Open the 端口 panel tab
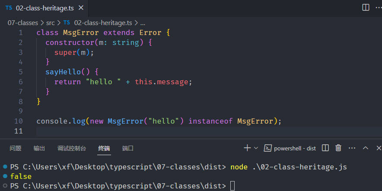Image resolution: width=382 pixels, height=191 pixels. (x=127, y=148)
